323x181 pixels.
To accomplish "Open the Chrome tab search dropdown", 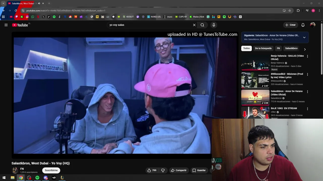I will [x=3, y=4].
